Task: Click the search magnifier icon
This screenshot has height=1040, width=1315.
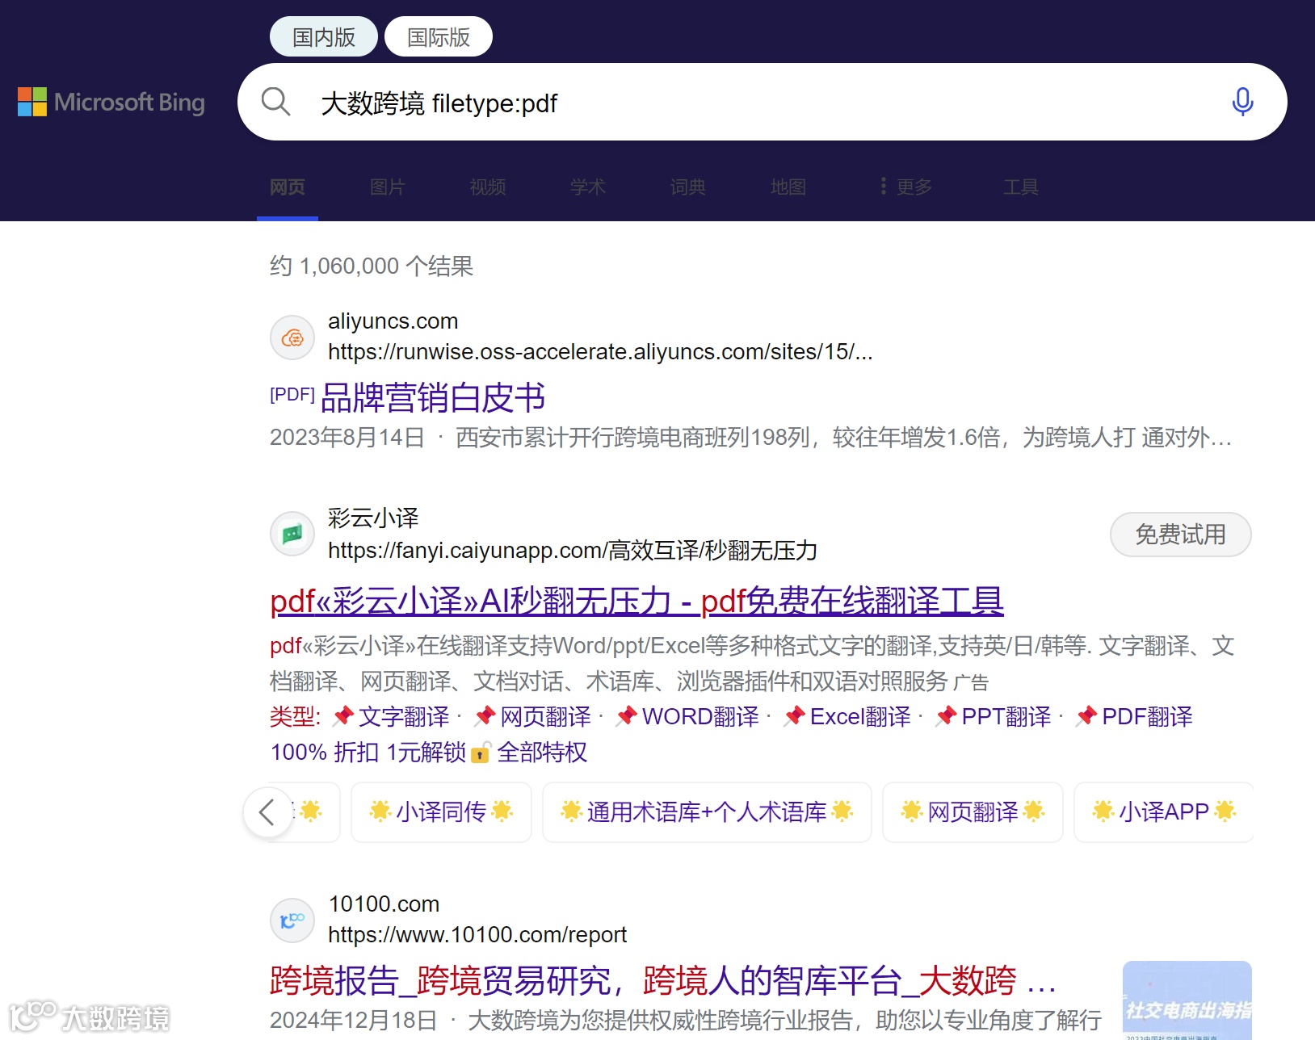Action: point(275,102)
